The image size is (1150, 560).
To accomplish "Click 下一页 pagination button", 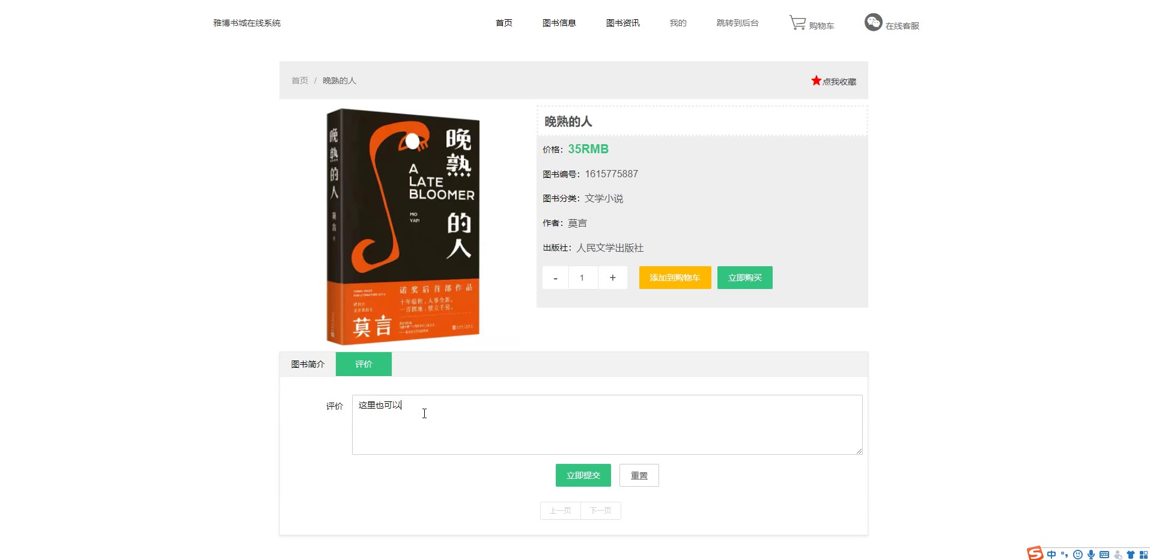I will [x=600, y=511].
